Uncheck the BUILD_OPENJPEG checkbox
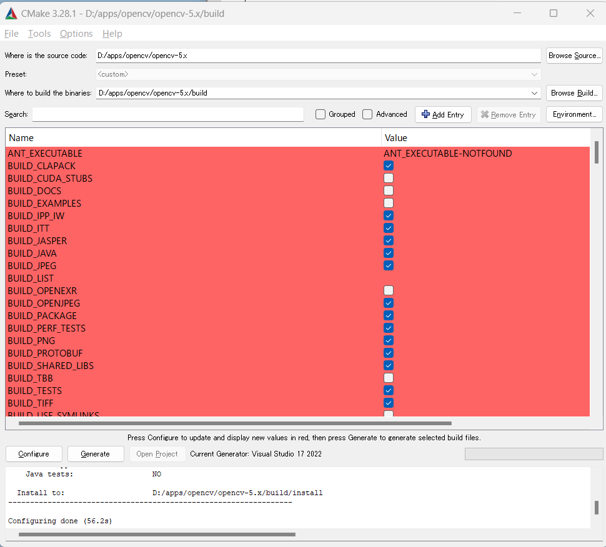This screenshot has height=547, width=606. coord(389,303)
